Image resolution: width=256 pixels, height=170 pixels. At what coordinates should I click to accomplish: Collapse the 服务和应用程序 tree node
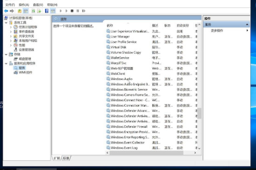tap(6, 63)
